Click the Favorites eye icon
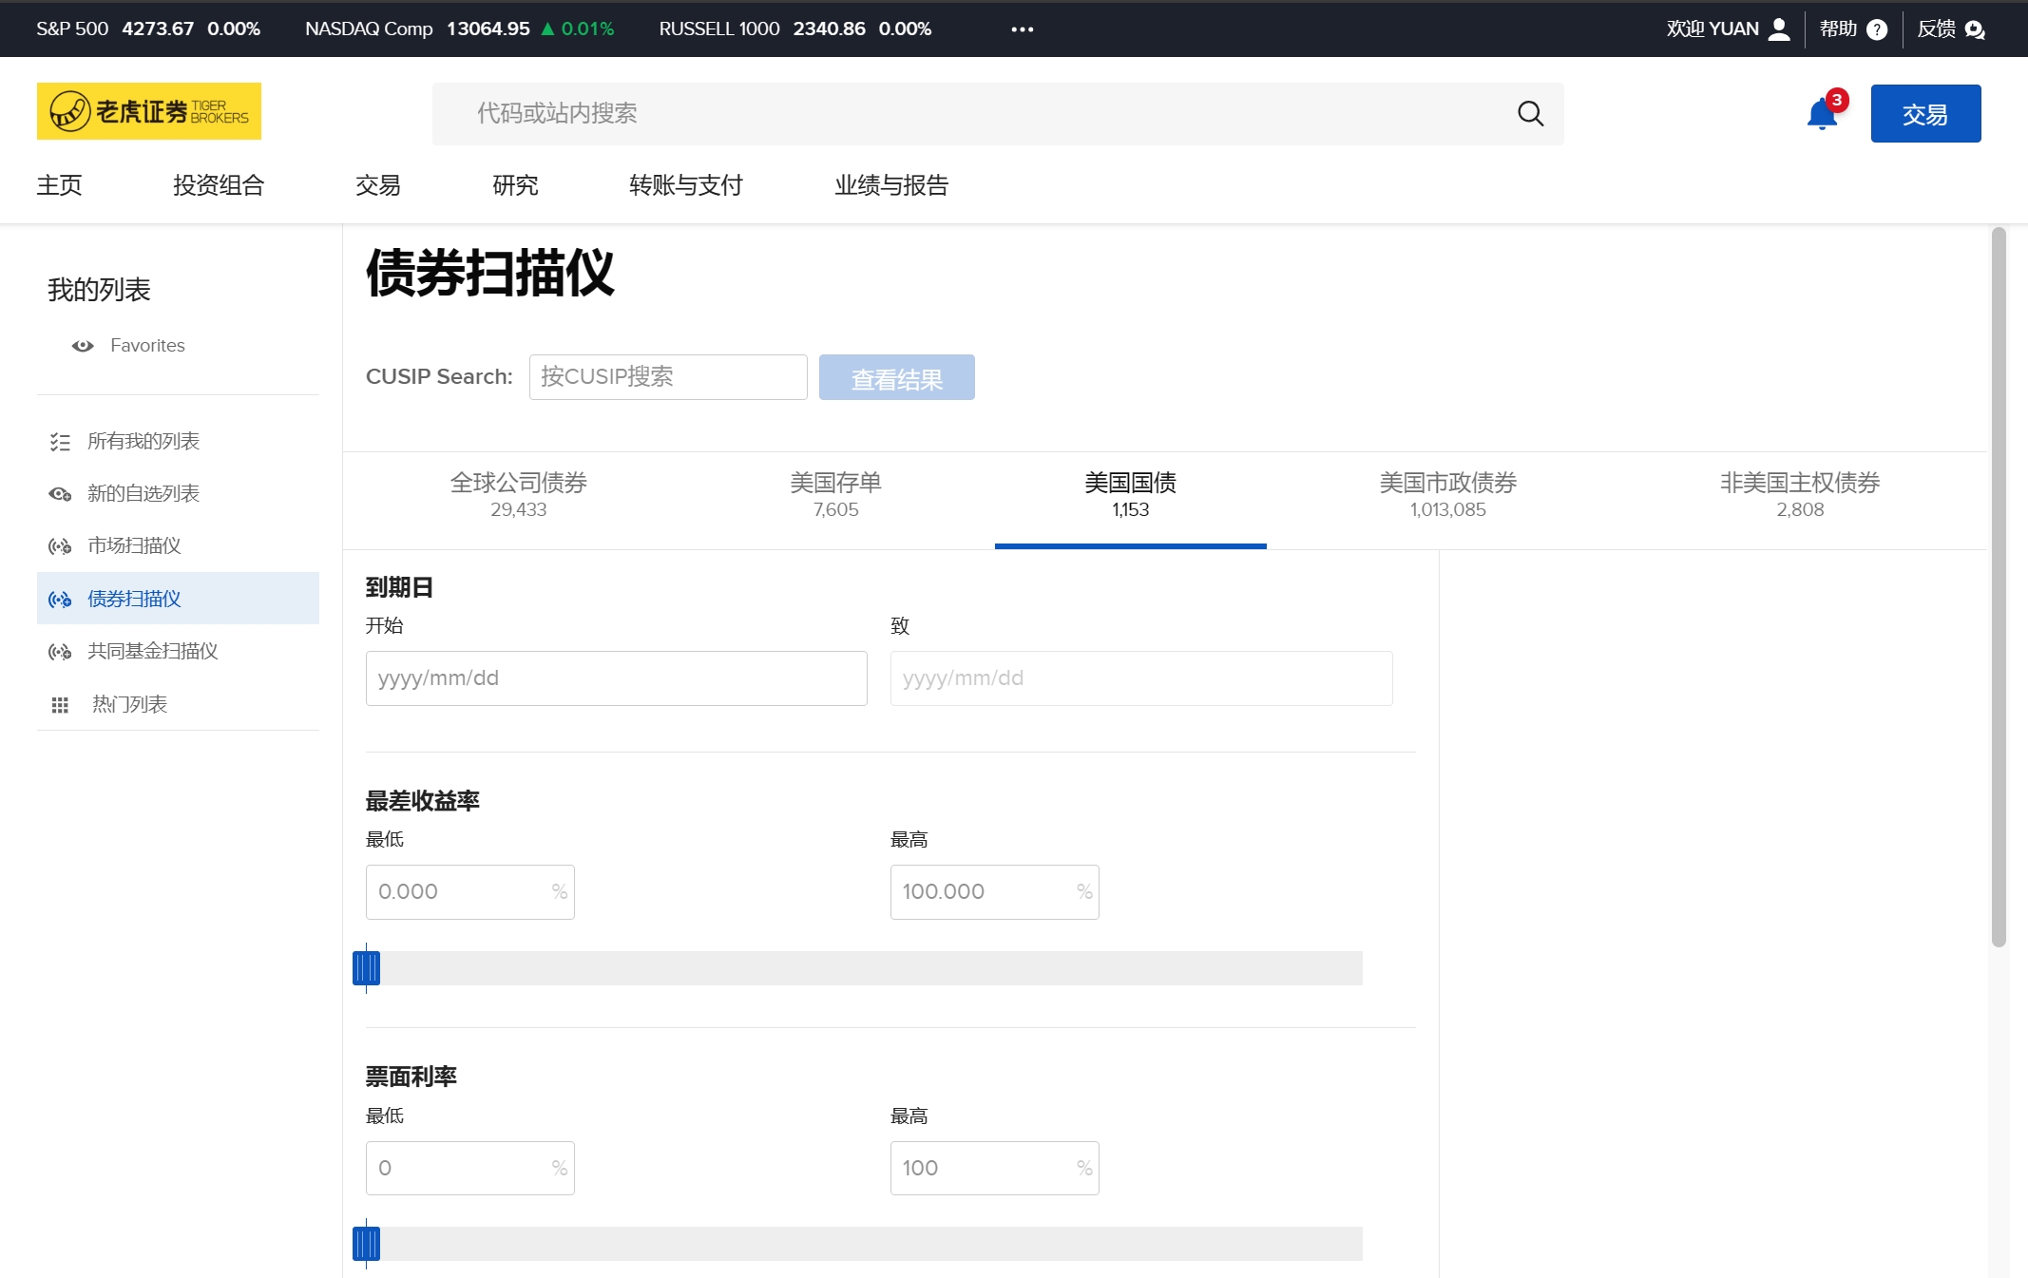The width and height of the screenshot is (2028, 1278). pyautogui.click(x=83, y=346)
